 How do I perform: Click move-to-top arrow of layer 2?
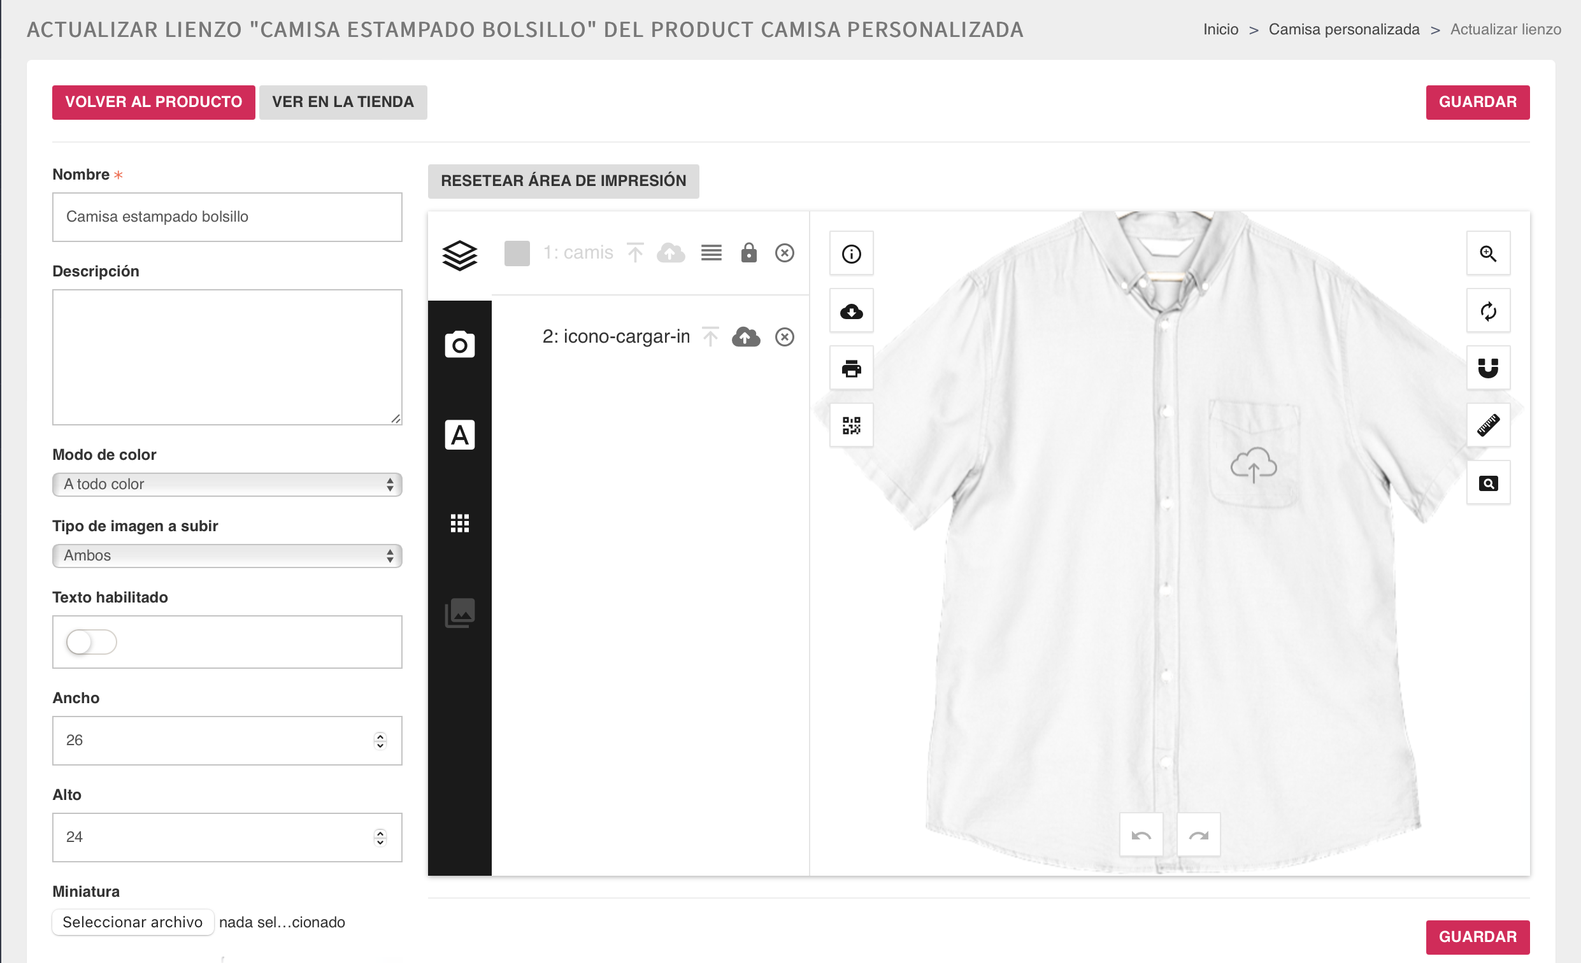click(710, 336)
